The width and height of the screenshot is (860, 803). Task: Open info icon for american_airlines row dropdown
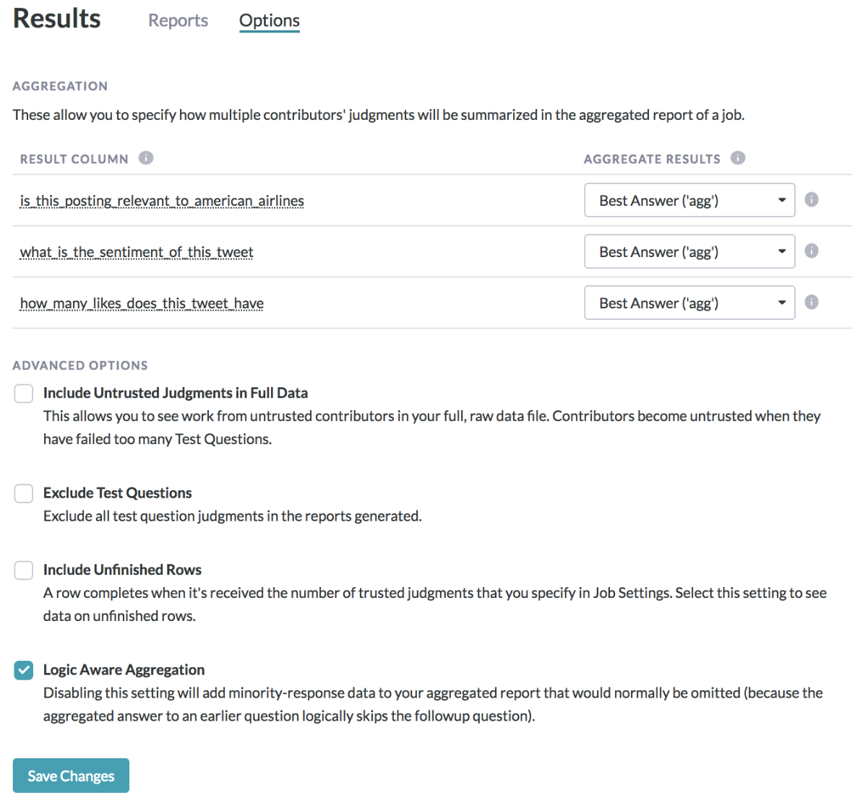(x=811, y=199)
